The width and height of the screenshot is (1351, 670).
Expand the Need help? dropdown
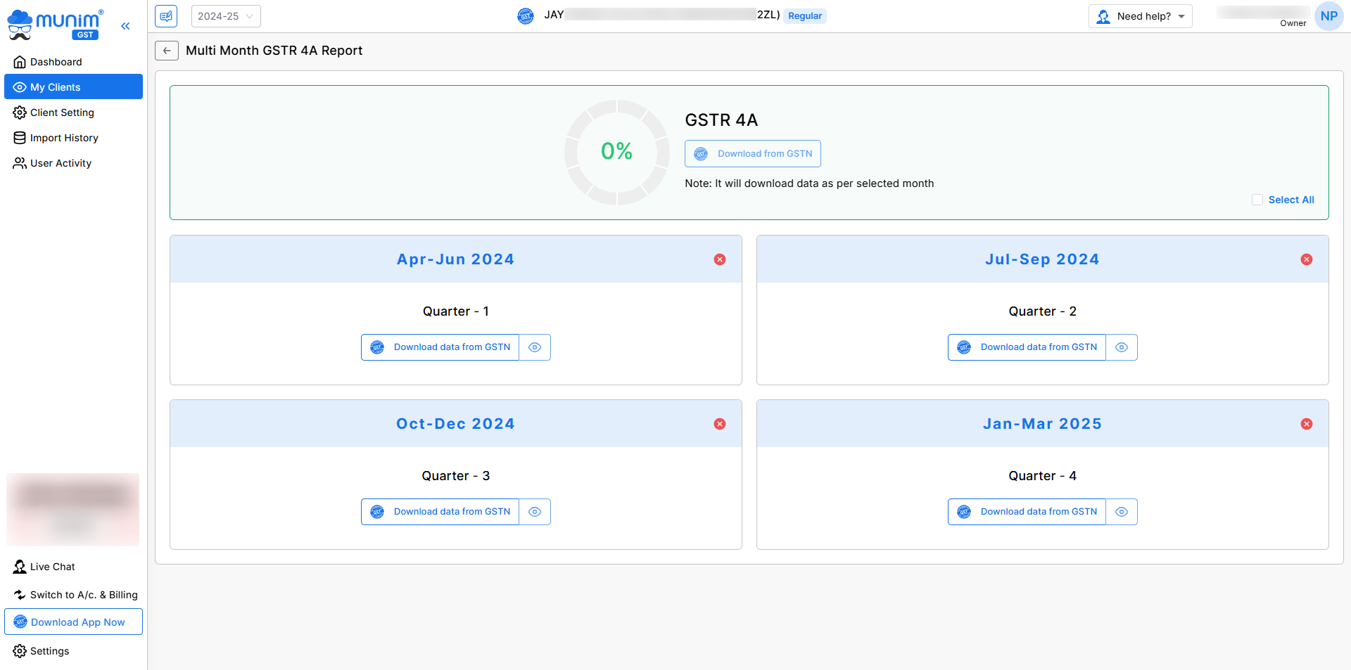pyautogui.click(x=1140, y=16)
